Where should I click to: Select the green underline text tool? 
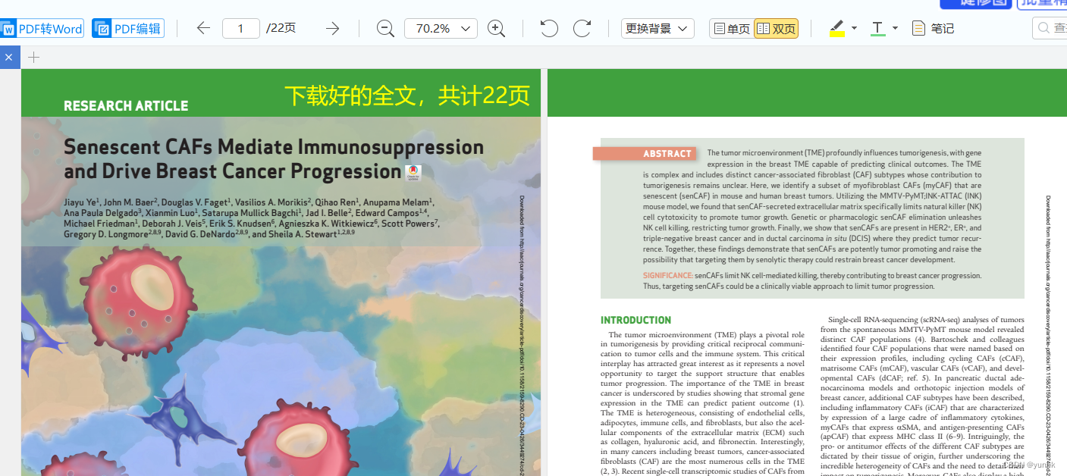[877, 29]
